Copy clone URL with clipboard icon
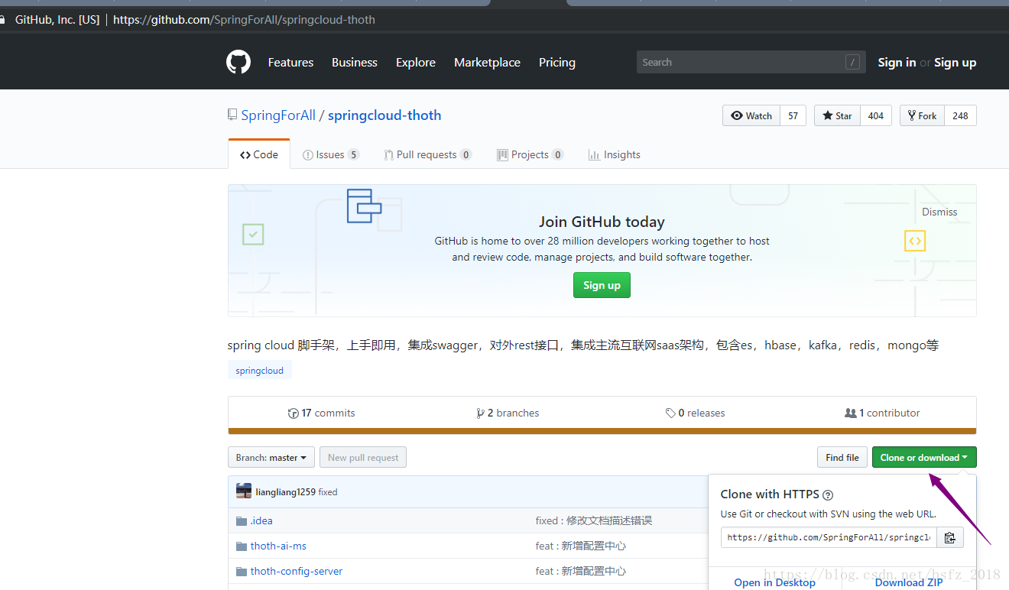 949,537
